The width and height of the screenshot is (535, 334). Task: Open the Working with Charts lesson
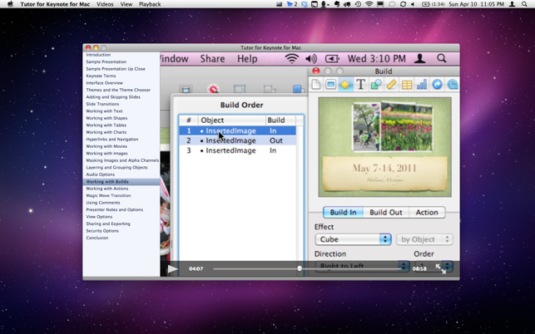point(107,132)
